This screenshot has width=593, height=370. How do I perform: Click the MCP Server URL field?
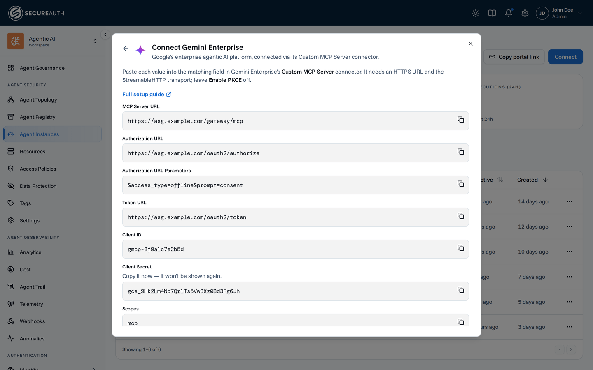[x=296, y=121]
